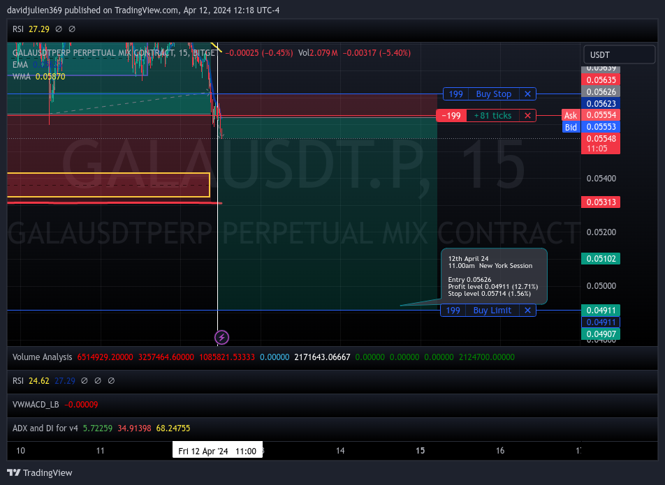Click the ADX value 68.24755
Image resolution: width=665 pixels, height=485 pixels.
click(173, 428)
